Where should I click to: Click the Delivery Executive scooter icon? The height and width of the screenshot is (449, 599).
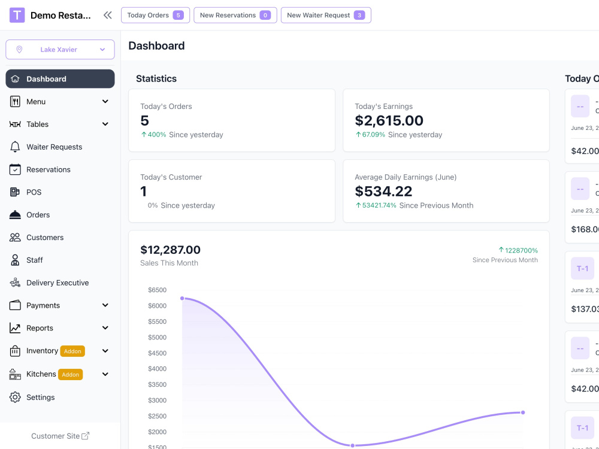(x=15, y=283)
